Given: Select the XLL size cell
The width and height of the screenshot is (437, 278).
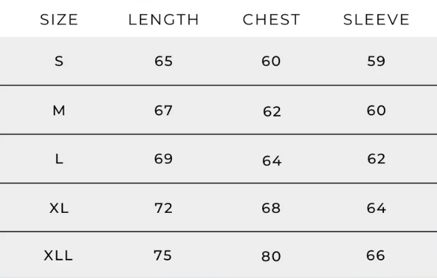Looking at the screenshot, I should tap(59, 256).
